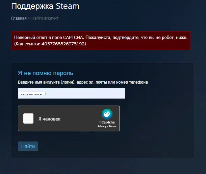The image size is (206, 174).
Task: Click the "(Код ссылки:" label in the banner
Action: click(x=27, y=44)
